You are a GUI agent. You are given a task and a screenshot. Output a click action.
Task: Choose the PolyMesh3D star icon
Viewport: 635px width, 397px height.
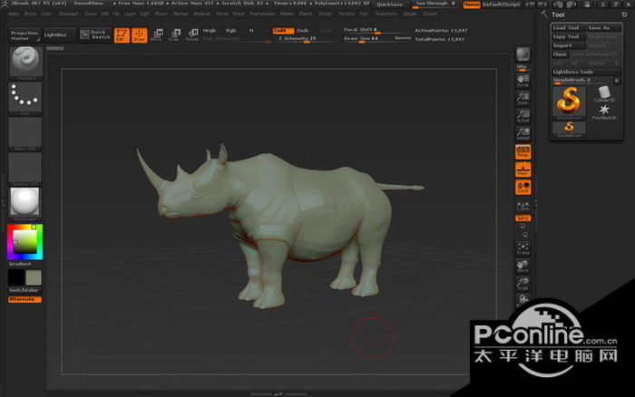click(604, 111)
